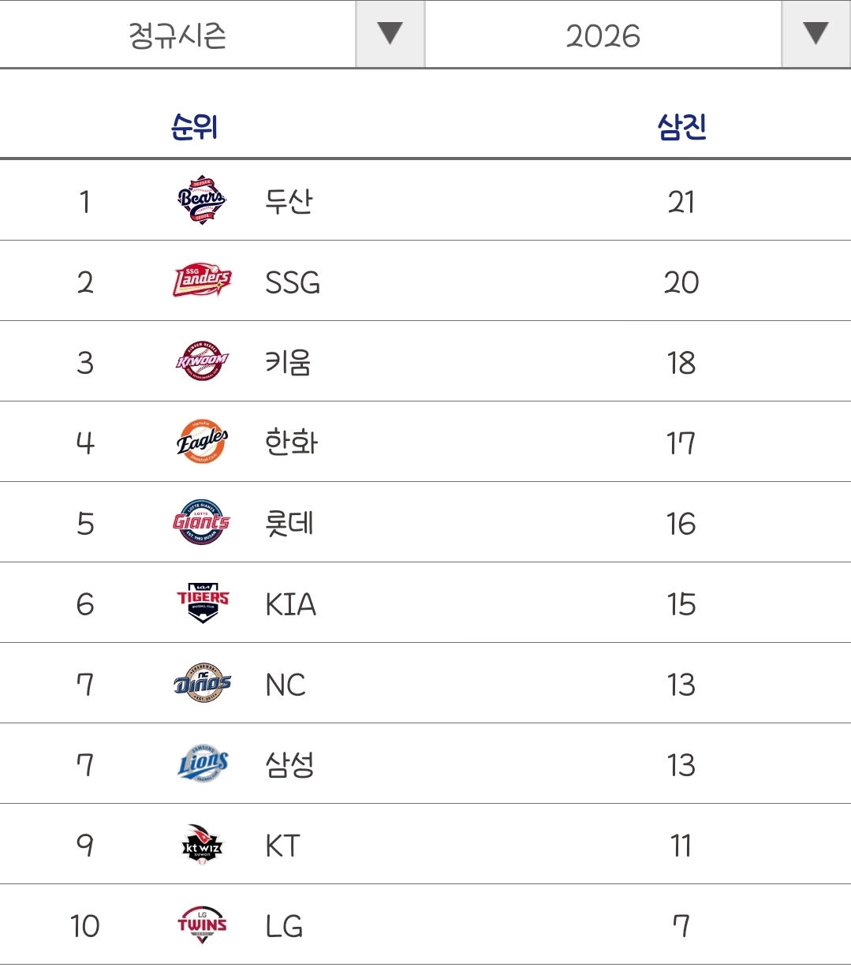Select LG's strikeout value 7

coord(681,925)
